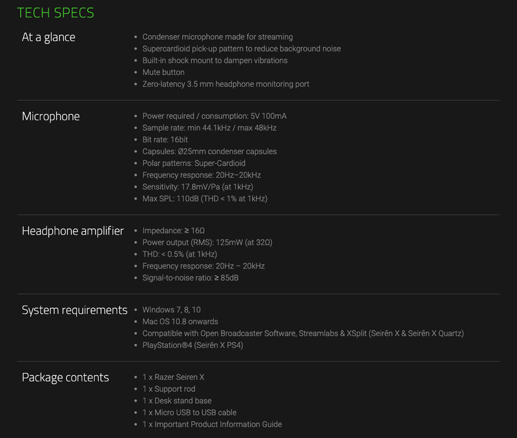This screenshot has width=517, height=438.
Task: Select the 'Mute button' list item
Action: tap(164, 73)
